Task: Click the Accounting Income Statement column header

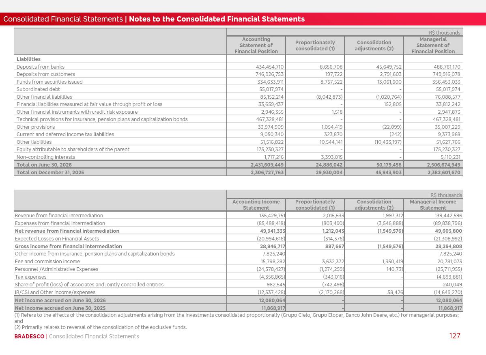Action: [256, 205]
